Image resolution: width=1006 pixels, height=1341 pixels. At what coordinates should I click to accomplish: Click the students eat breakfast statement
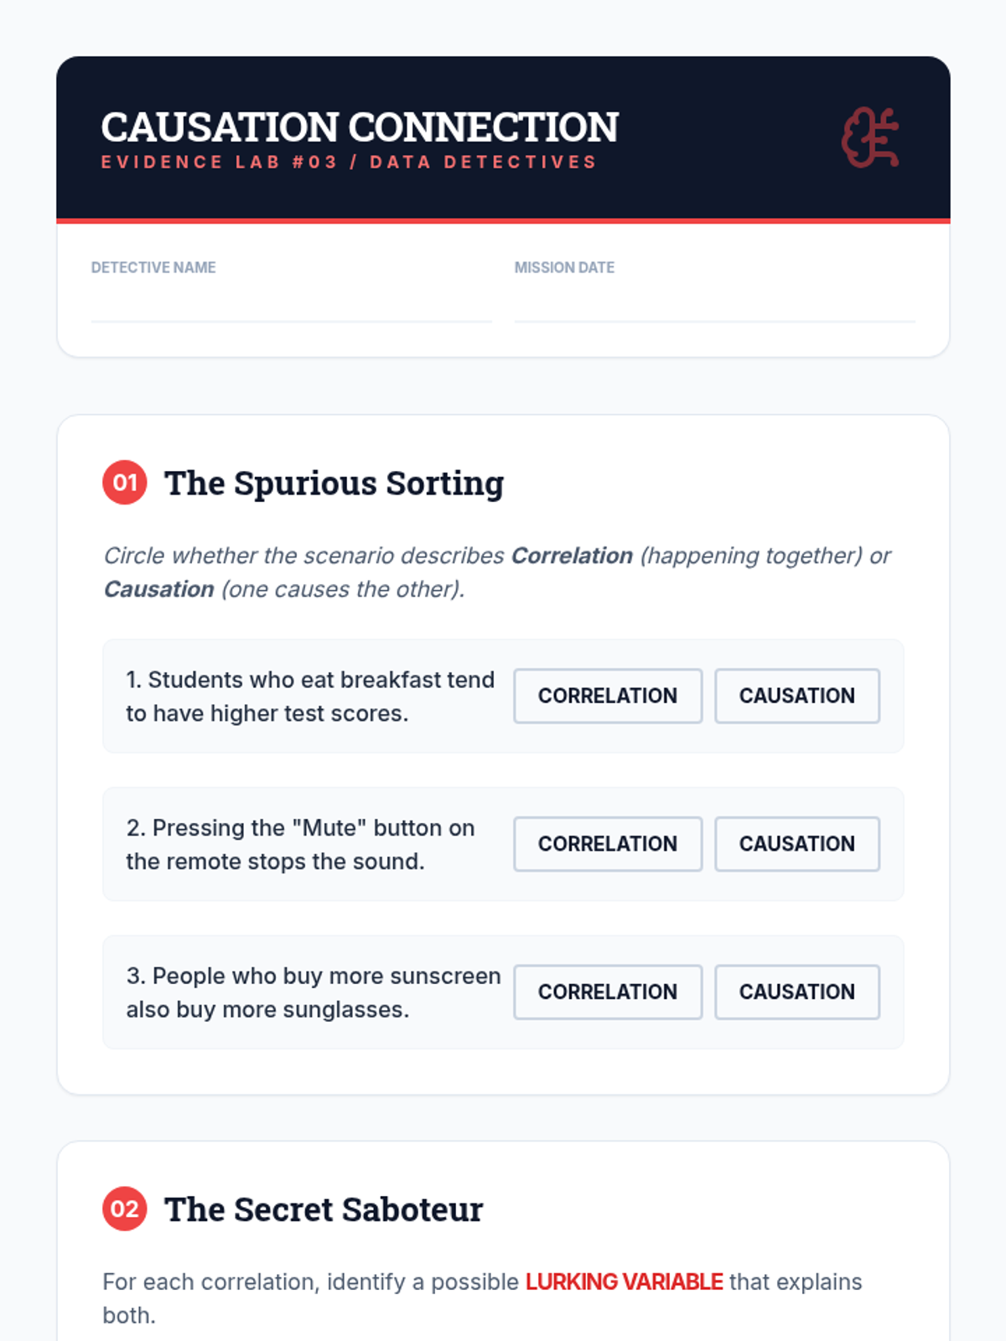click(309, 696)
